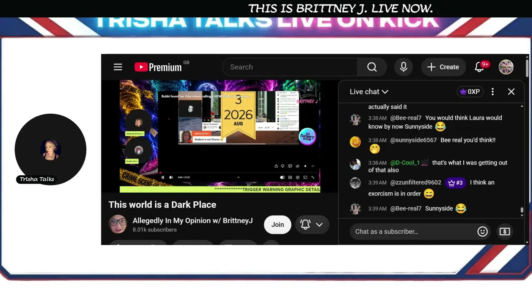Open @zzunfiltered9602 chat author name
Screen dimensions: 532x299
[416, 182]
